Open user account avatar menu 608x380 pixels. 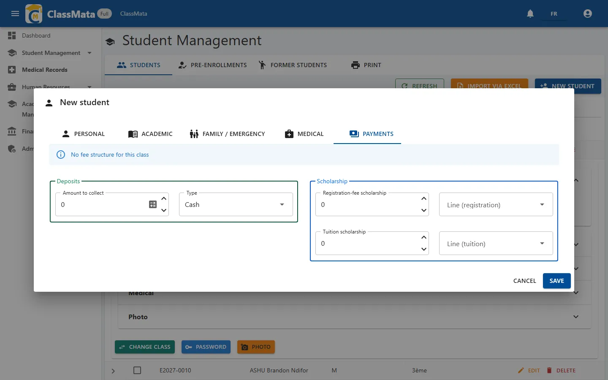588,14
